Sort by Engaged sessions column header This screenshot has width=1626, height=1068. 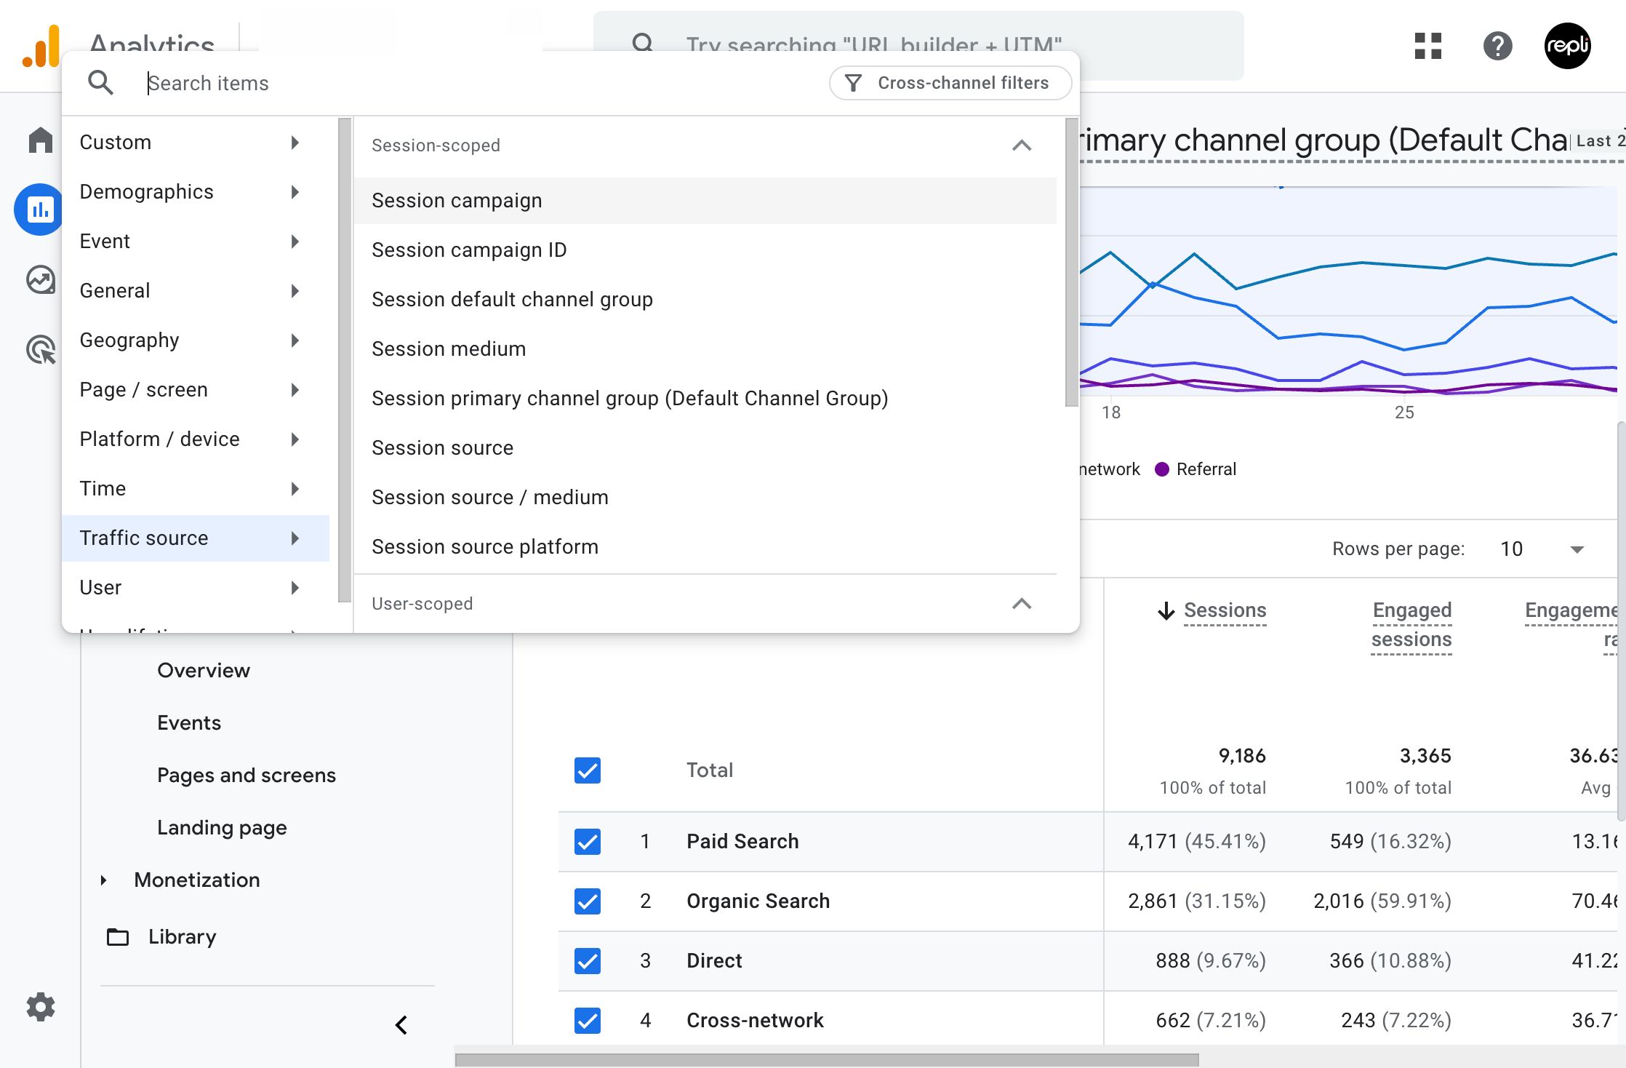pos(1411,625)
